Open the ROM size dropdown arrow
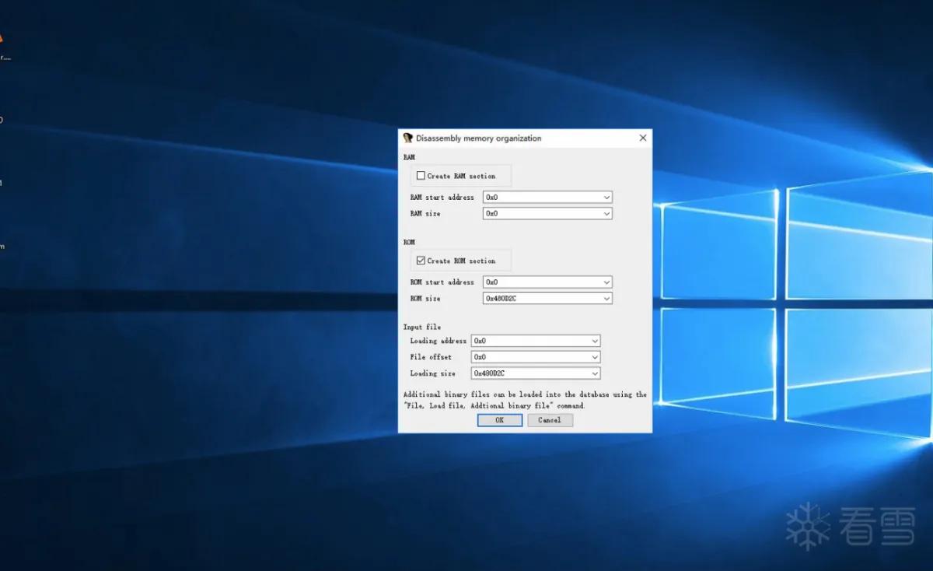 [606, 299]
